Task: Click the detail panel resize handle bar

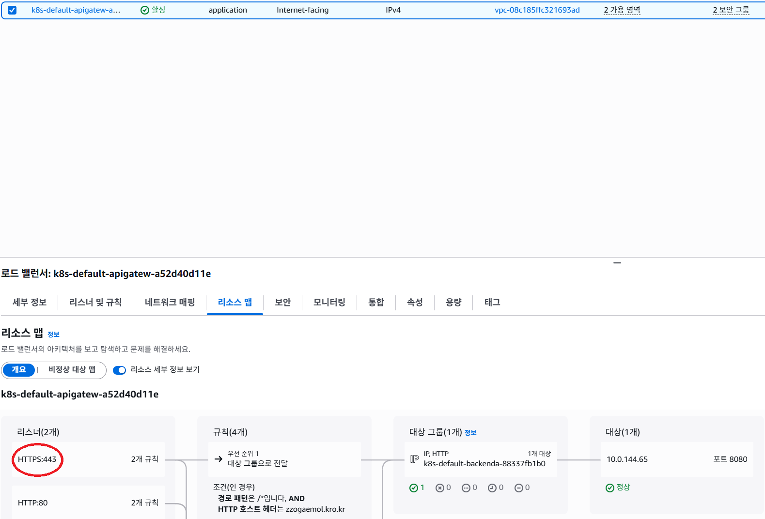Action: [617, 263]
